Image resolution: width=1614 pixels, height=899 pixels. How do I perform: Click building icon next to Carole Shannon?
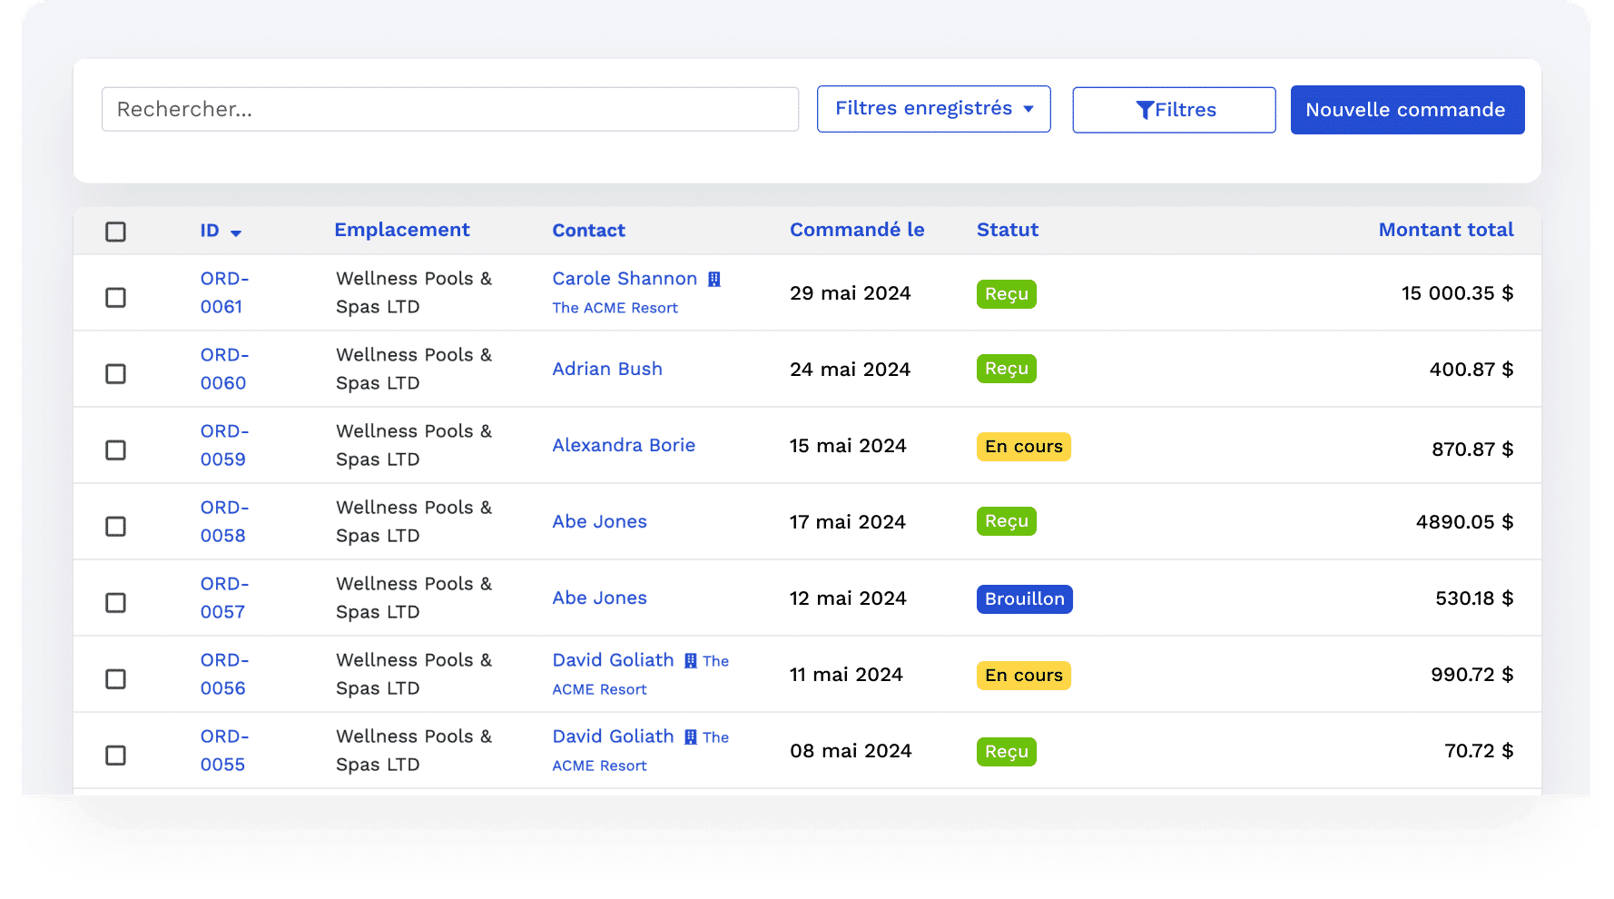pyautogui.click(x=714, y=279)
